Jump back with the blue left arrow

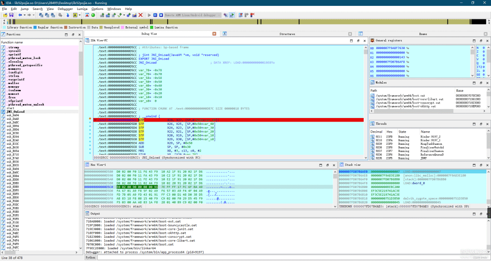click(20, 15)
